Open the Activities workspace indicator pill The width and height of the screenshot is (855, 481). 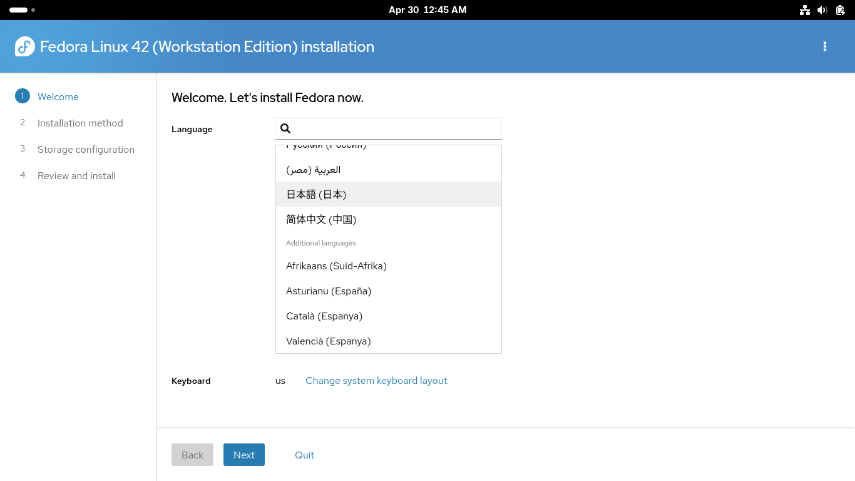click(x=19, y=10)
